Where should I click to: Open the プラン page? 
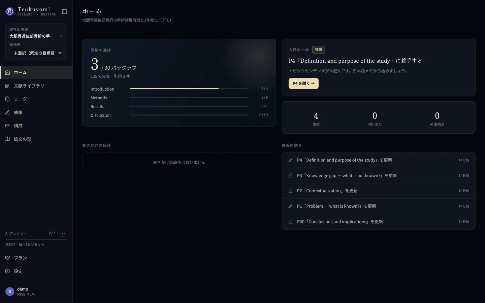point(36,258)
